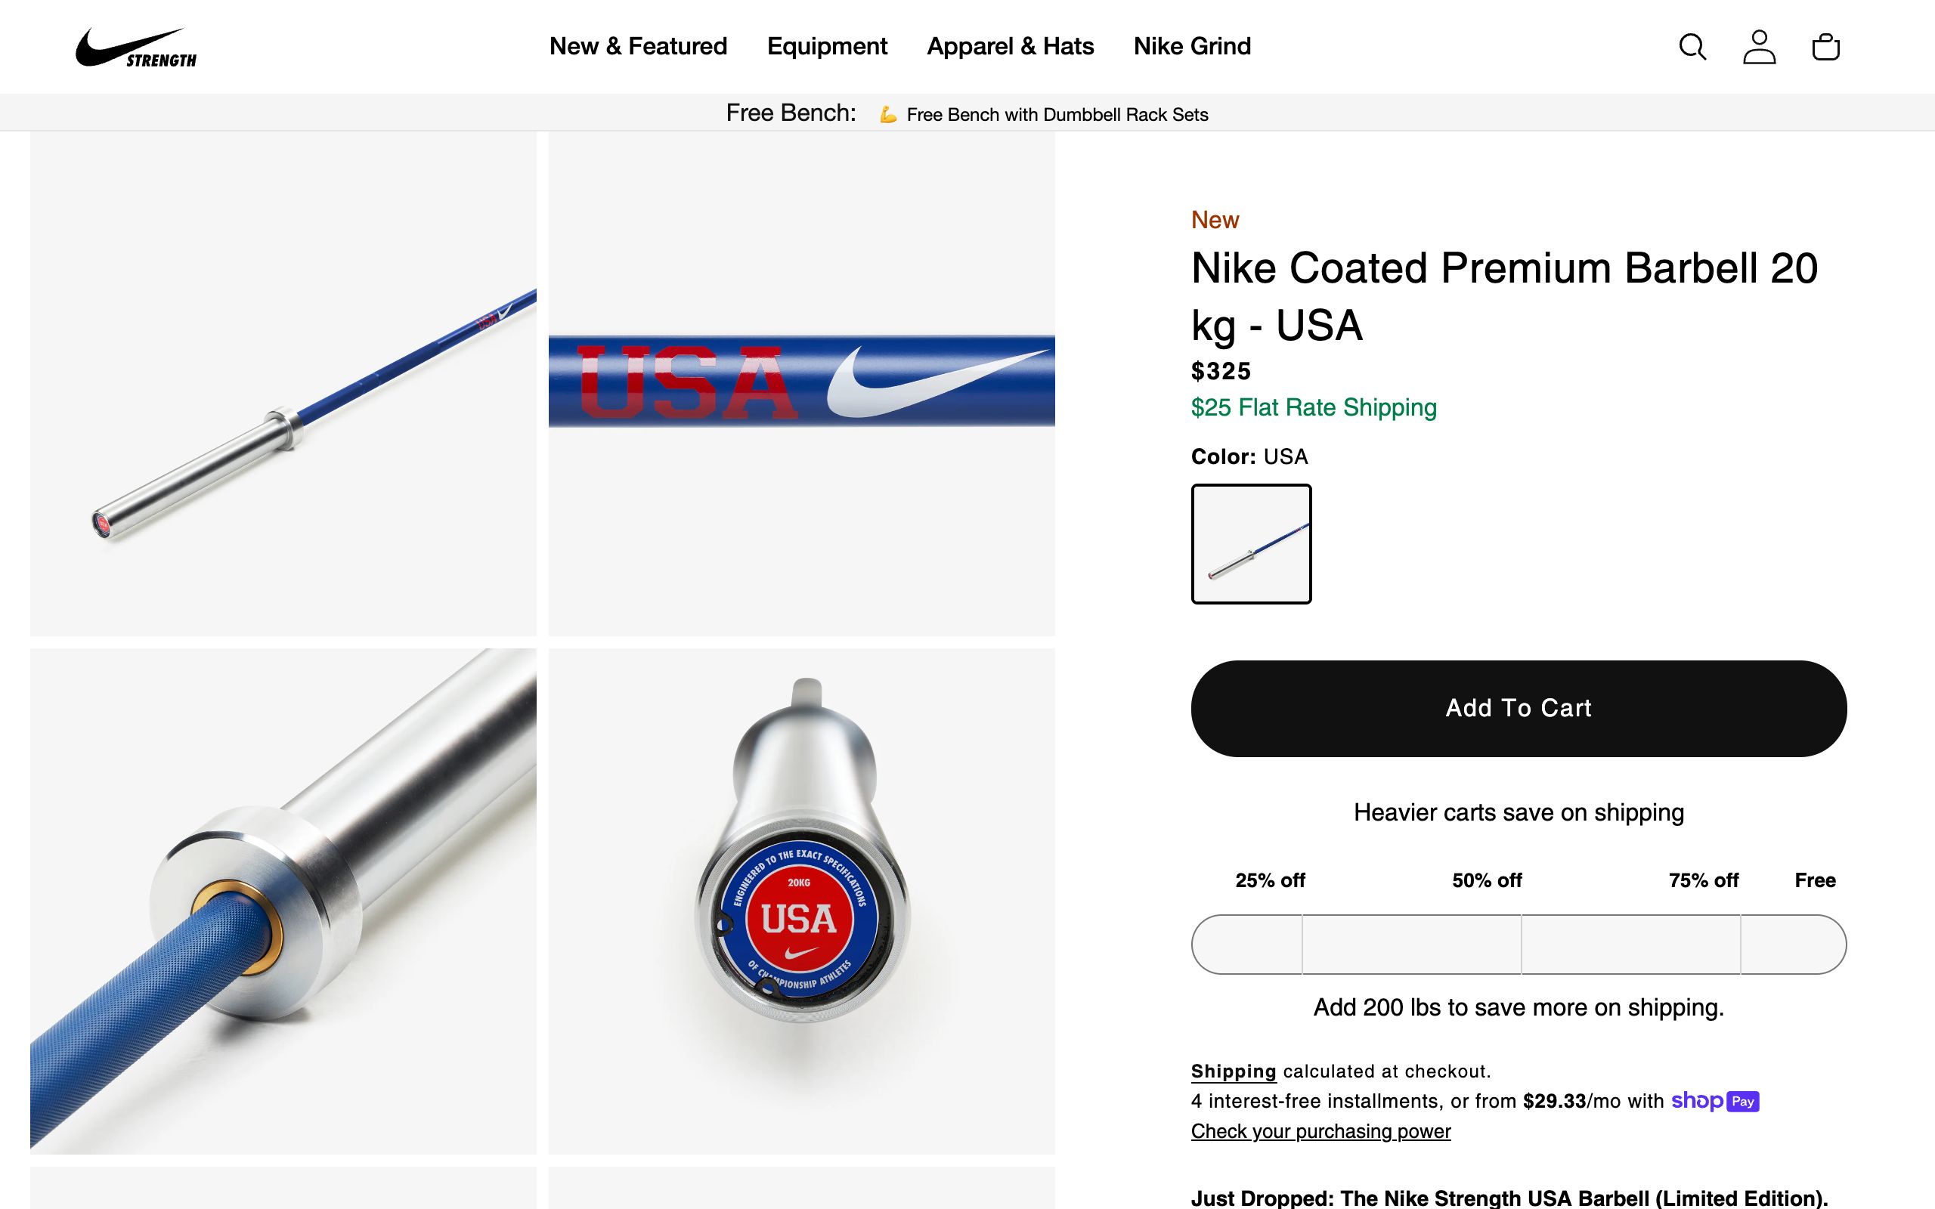Open the account profile icon
Viewport: 1935px width, 1209px height.
pyautogui.click(x=1759, y=47)
